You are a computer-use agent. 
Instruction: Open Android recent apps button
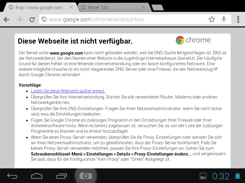pyautogui.click(x=62, y=176)
